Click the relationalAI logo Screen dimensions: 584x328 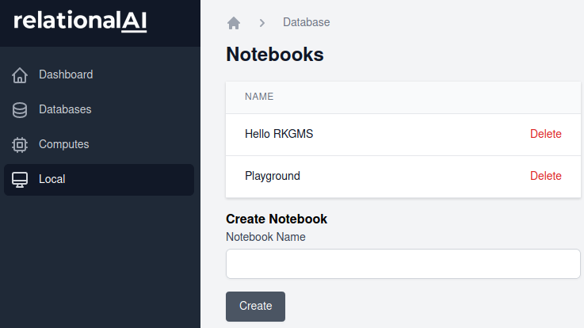click(x=80, y=21)
